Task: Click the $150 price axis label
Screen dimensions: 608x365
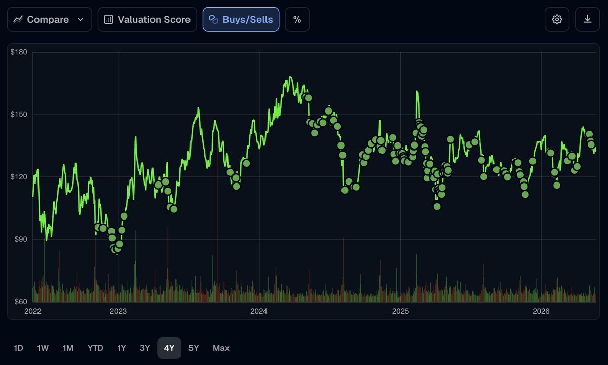Action: pyautogui.click(x=19, y=115)
